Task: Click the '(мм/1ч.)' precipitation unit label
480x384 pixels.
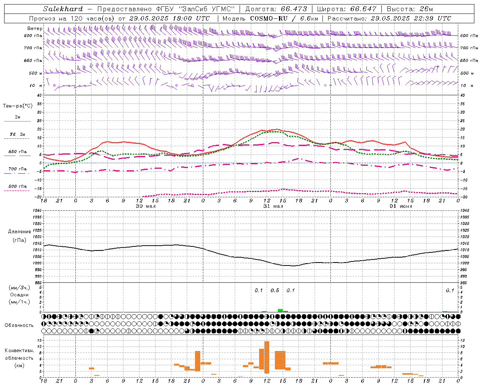Action: [19, 302]
